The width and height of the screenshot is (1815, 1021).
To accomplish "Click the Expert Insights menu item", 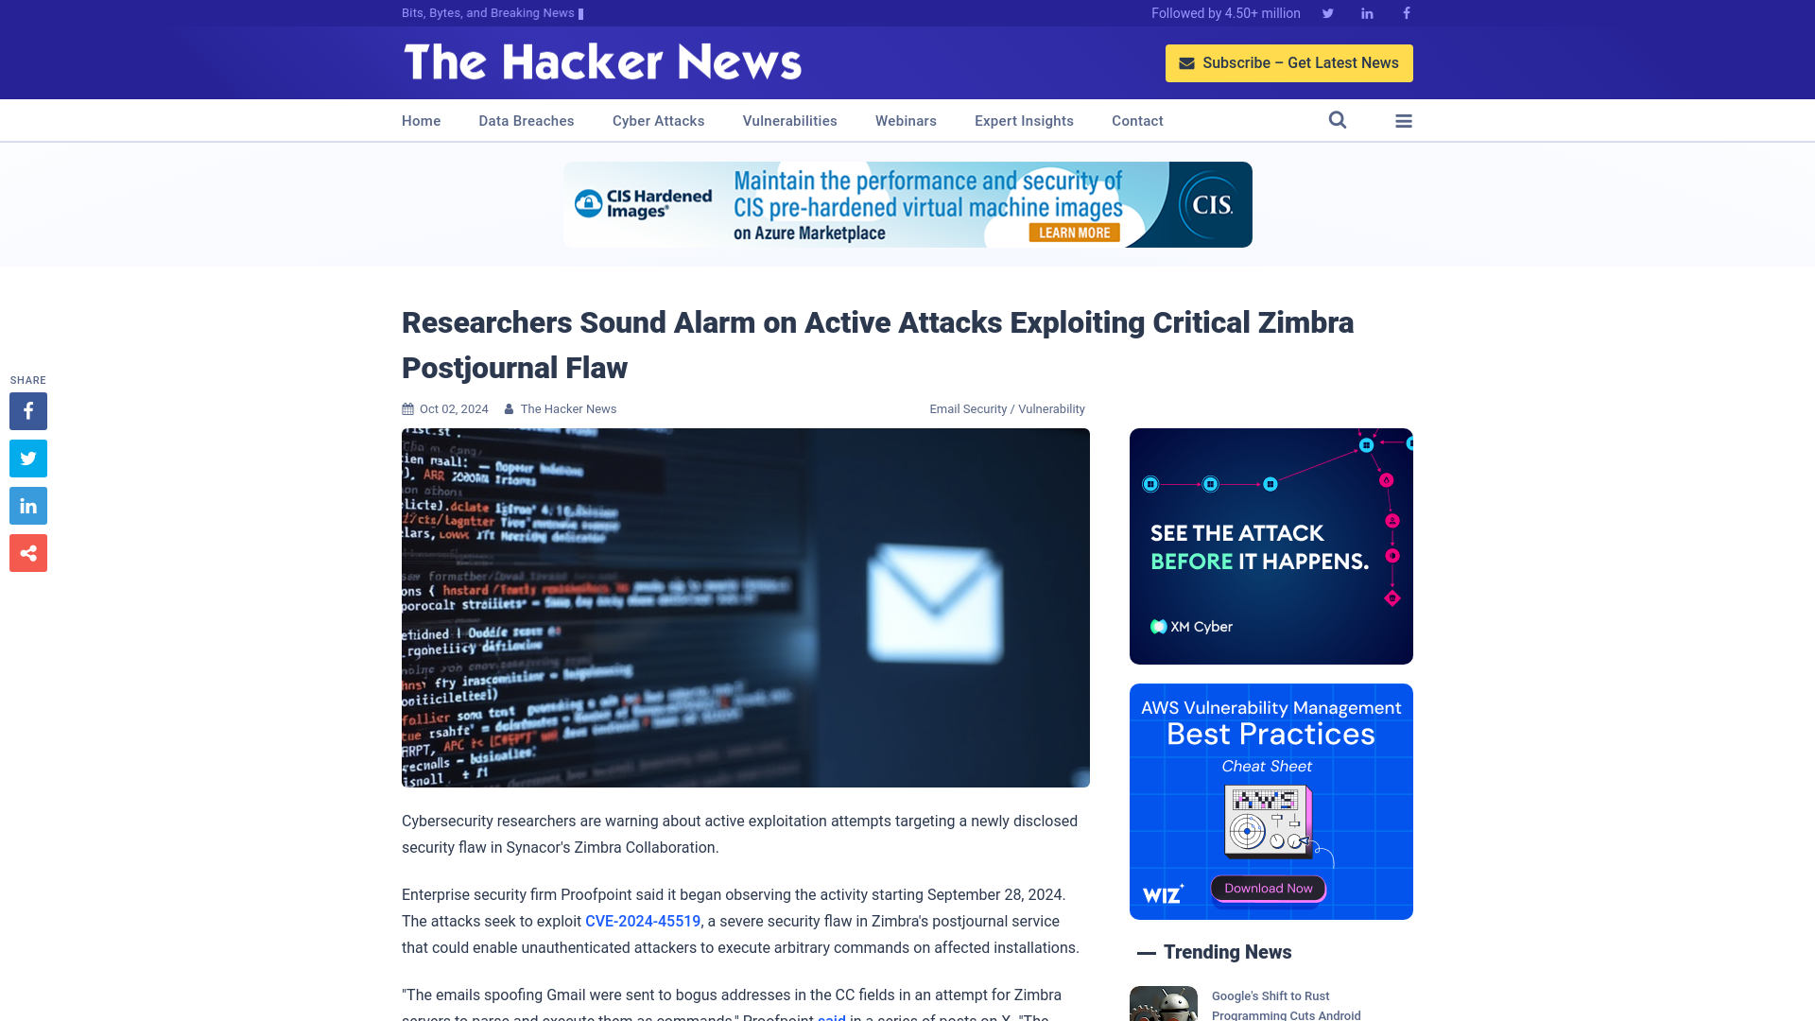I will pos(1024,120).
